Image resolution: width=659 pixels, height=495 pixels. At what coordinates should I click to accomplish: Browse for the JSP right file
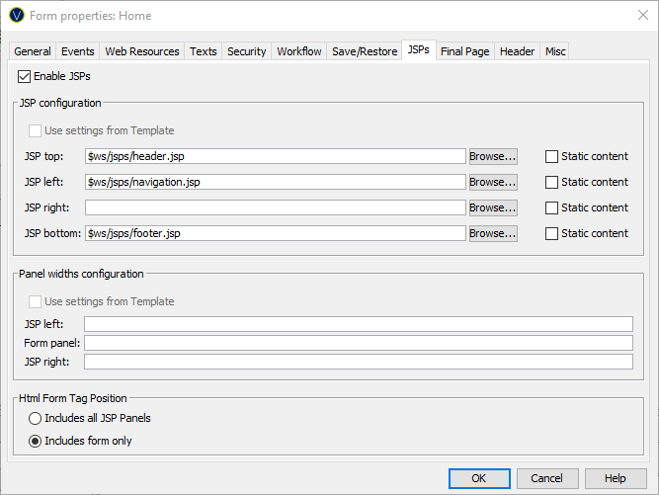[x=492, y=207]
